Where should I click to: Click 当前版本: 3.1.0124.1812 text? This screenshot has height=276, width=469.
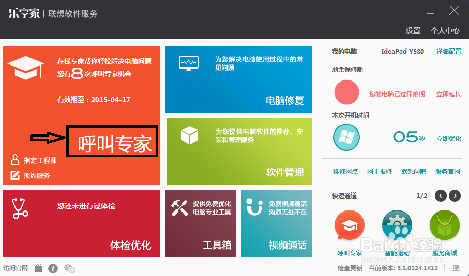(x=403, y=268)
